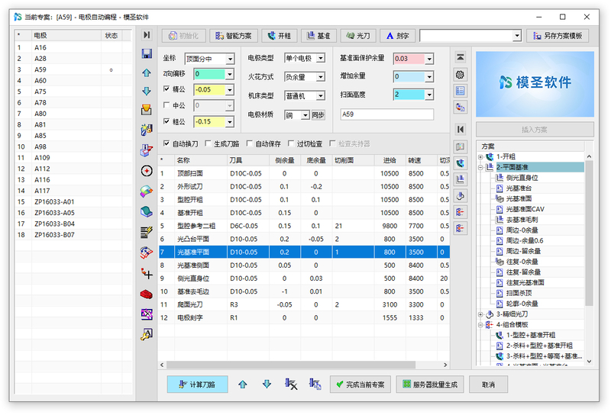This screenshot has width=611, height=415.
Task: Expand the 3-精细光刀 tree node
Action: pos(480,314)
